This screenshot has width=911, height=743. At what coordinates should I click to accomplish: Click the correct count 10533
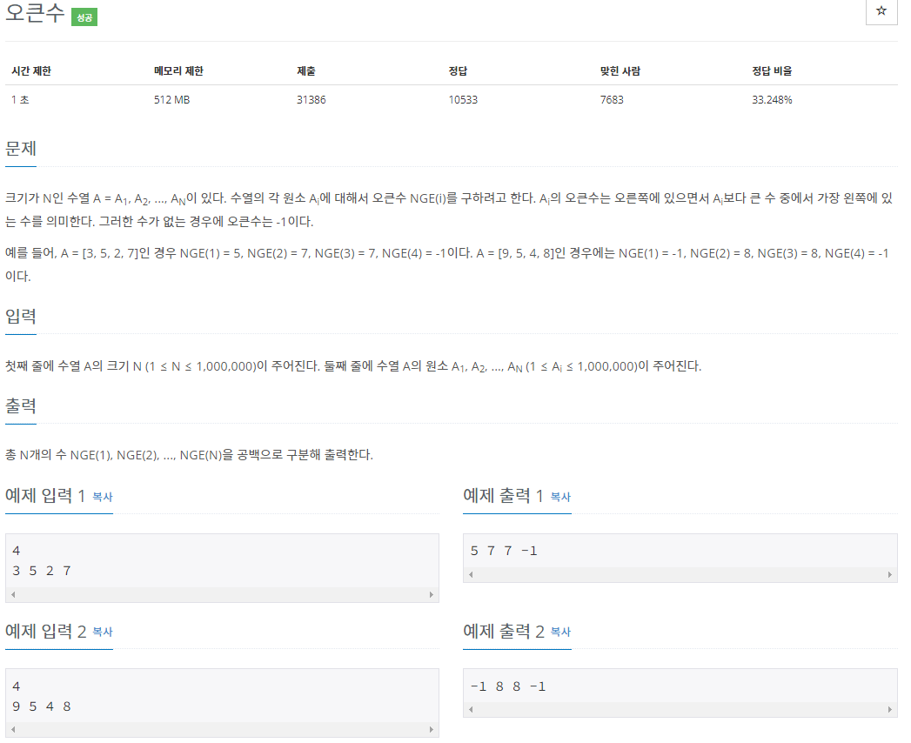pos(463,99)
